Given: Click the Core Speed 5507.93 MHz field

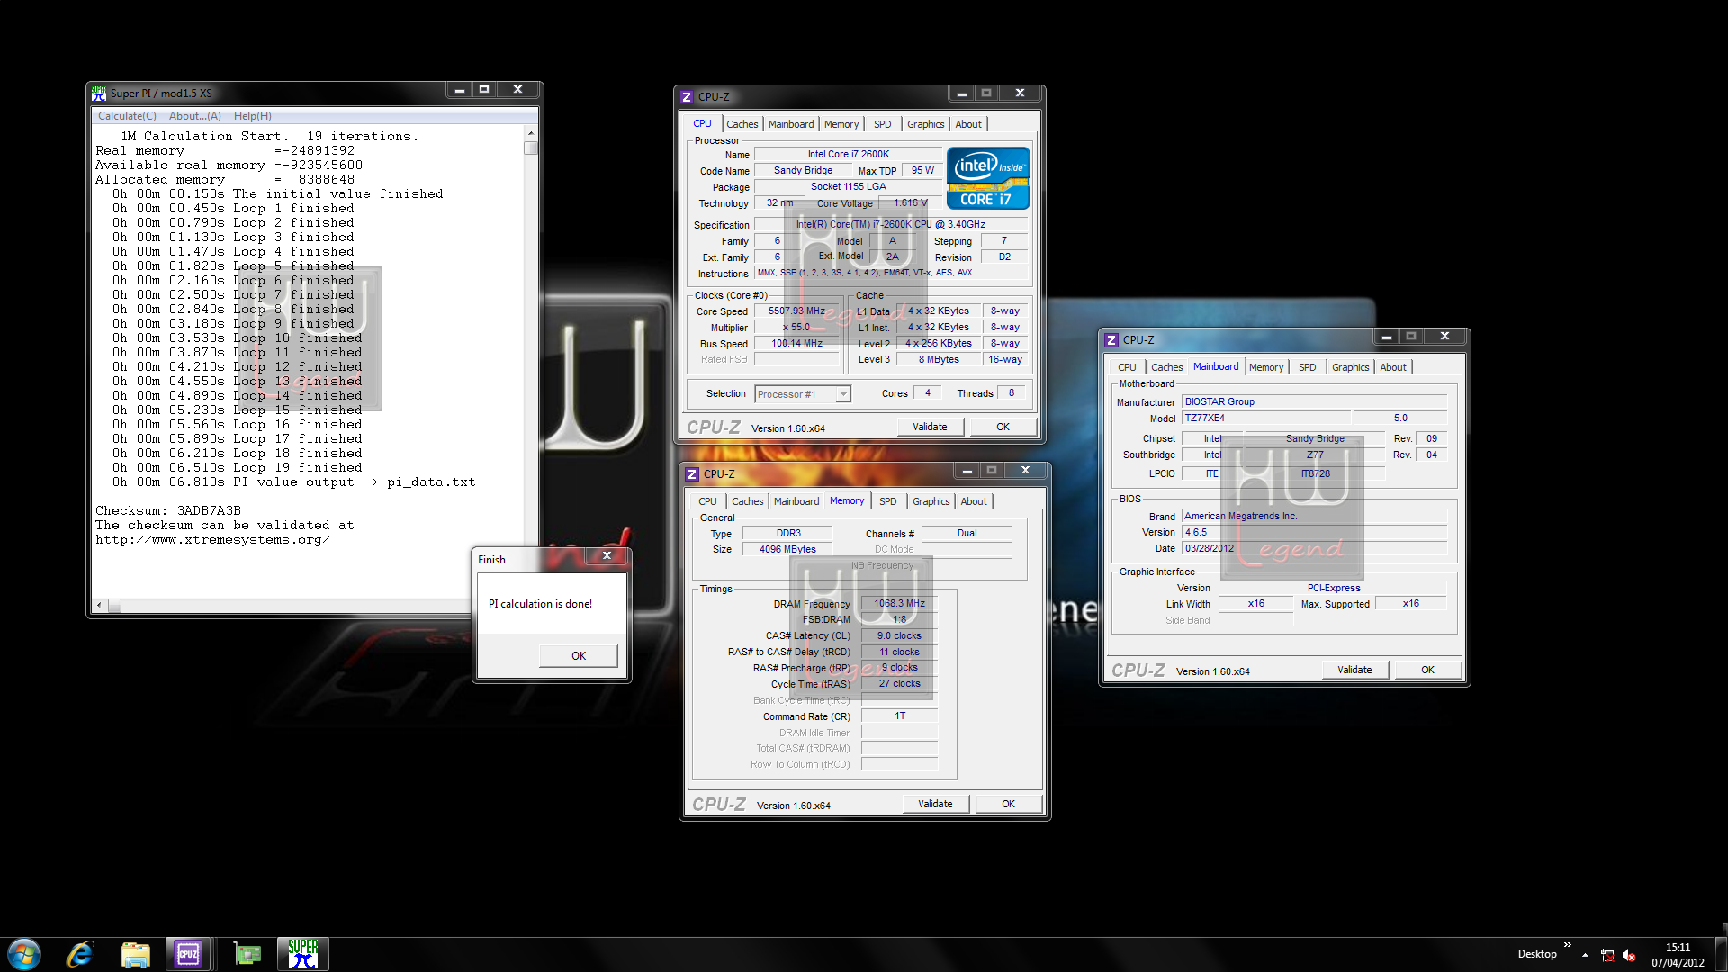Looking at the screenshot, I should click(x=796, y=311).
